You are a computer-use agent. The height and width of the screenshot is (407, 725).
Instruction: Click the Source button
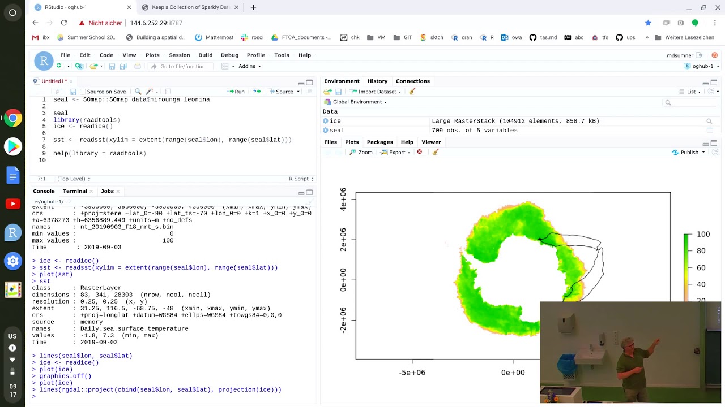point(280,92)
